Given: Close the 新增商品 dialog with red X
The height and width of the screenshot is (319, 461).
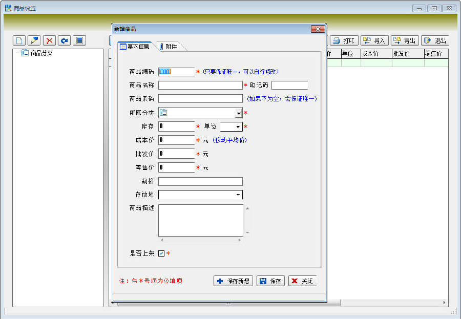Looking at the screenshot, I should point(318,29).
